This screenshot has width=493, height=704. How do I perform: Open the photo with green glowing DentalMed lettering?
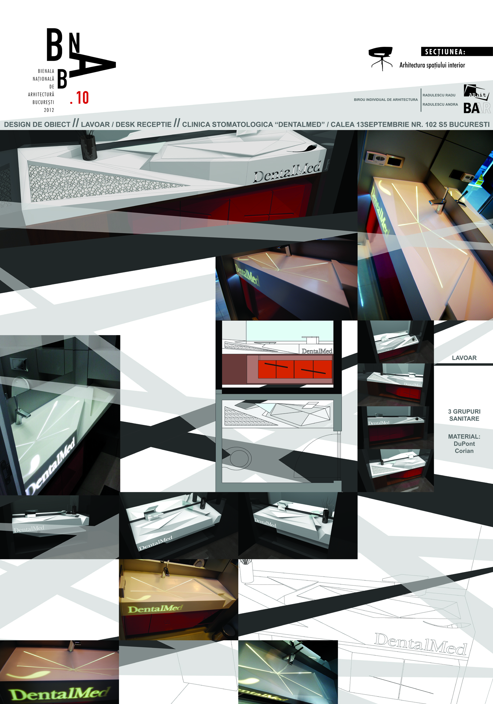click(x=60, y=672)
